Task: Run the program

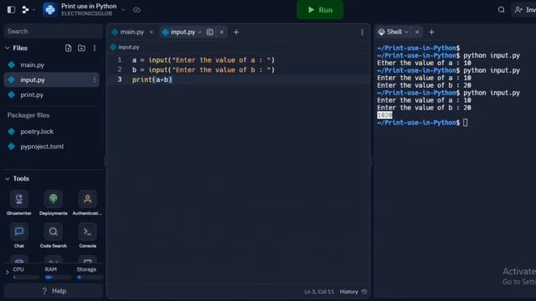Action: click(x=320, y=9)
